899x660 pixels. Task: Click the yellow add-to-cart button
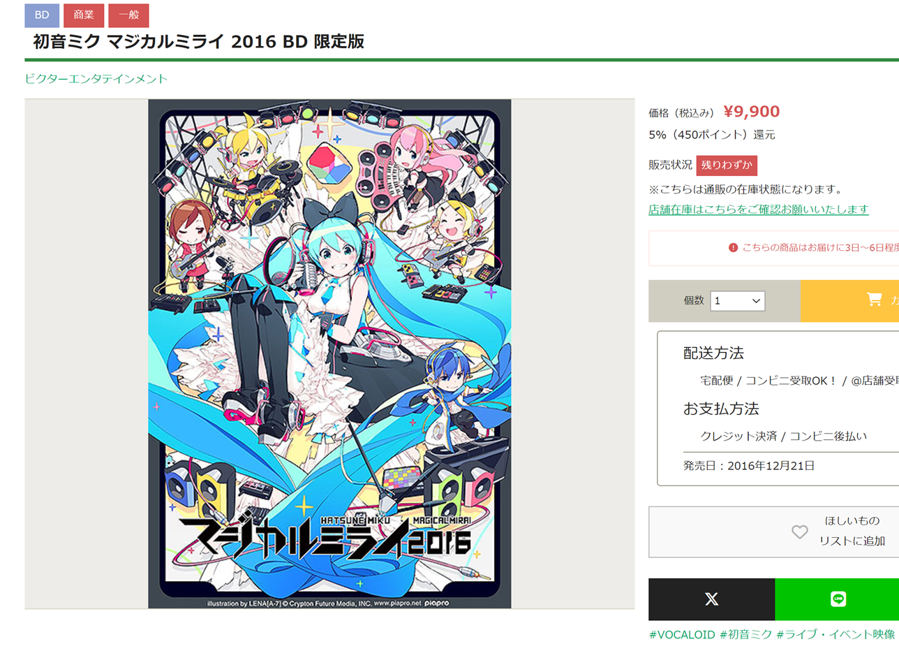point(849,301)
